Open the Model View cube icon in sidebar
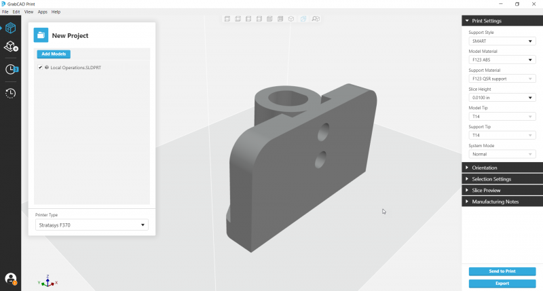This screenshot has width=543, height=291. (x=10, y=28)
